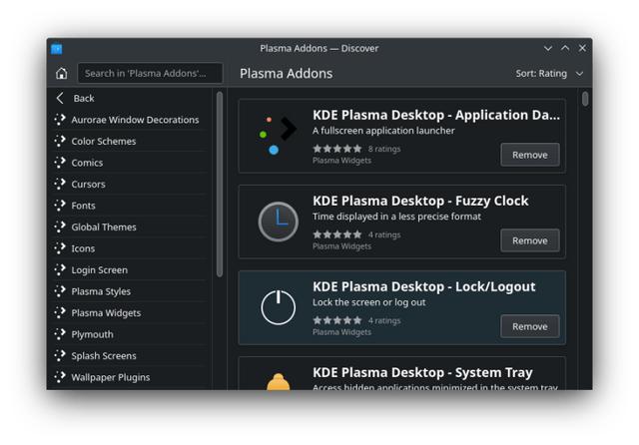Click the icon next to Global Themes
Screen dimensions: 639x445
coord(60,226)
